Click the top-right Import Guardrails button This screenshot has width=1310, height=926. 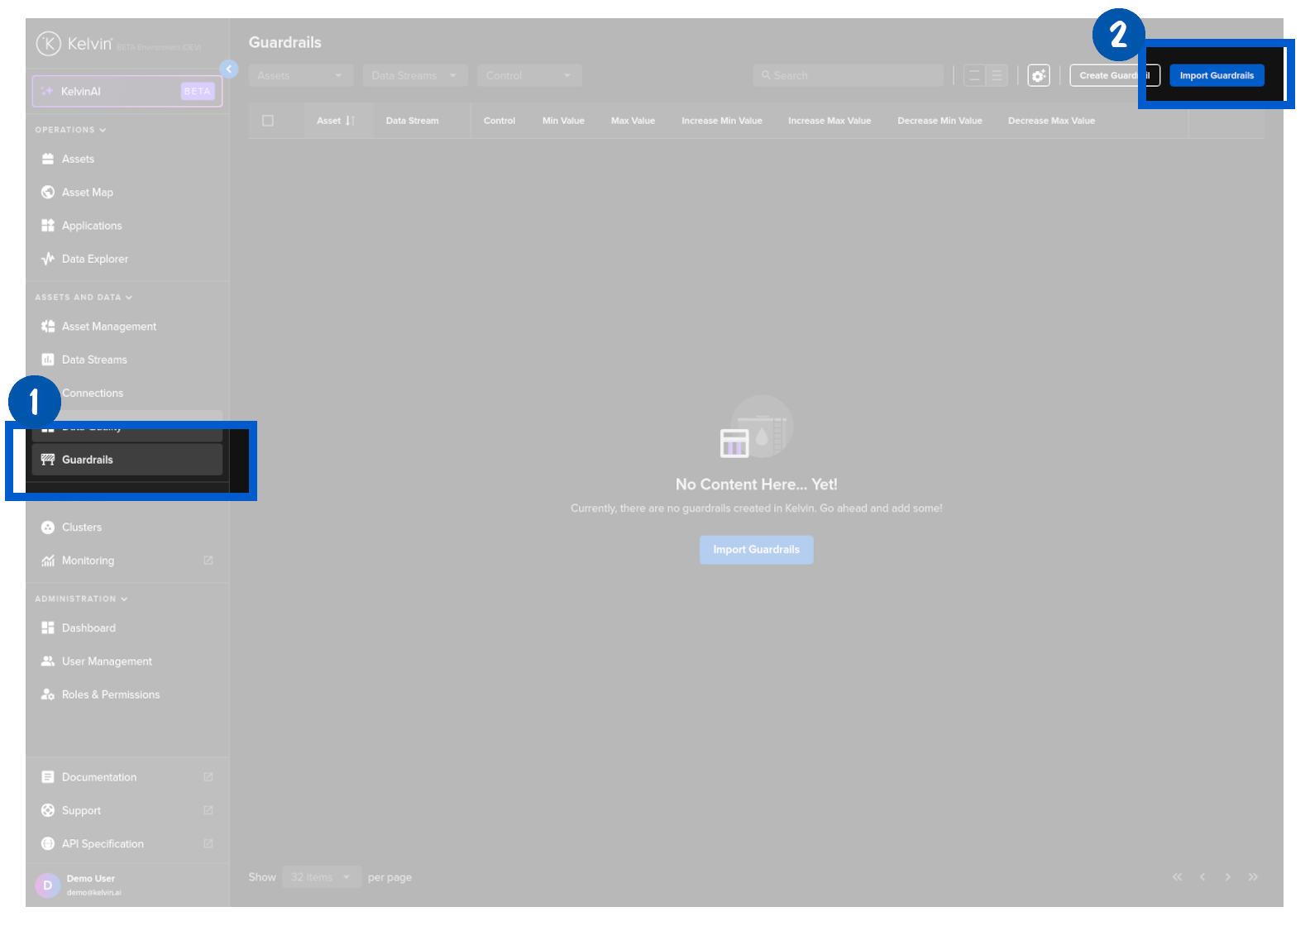[x=1217, y=75]
